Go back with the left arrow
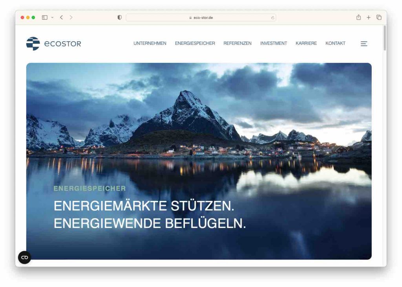Screen dimensions: 402x287 62,17
